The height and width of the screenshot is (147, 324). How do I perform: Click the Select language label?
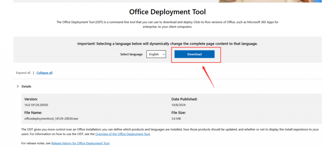pos(132,54)
